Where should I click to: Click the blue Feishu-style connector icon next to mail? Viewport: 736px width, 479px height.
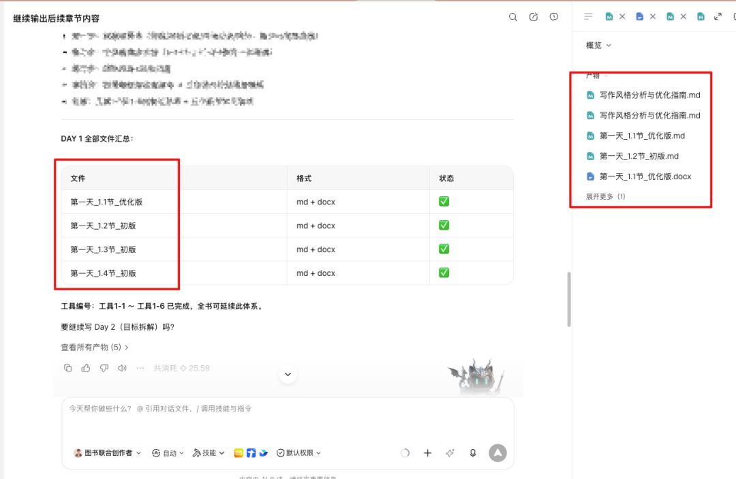click(251, 453)
